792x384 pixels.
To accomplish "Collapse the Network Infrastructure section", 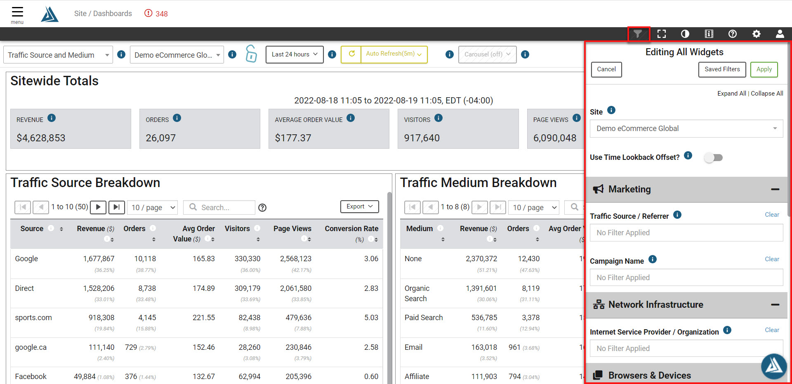I will (x=775, y=305).
